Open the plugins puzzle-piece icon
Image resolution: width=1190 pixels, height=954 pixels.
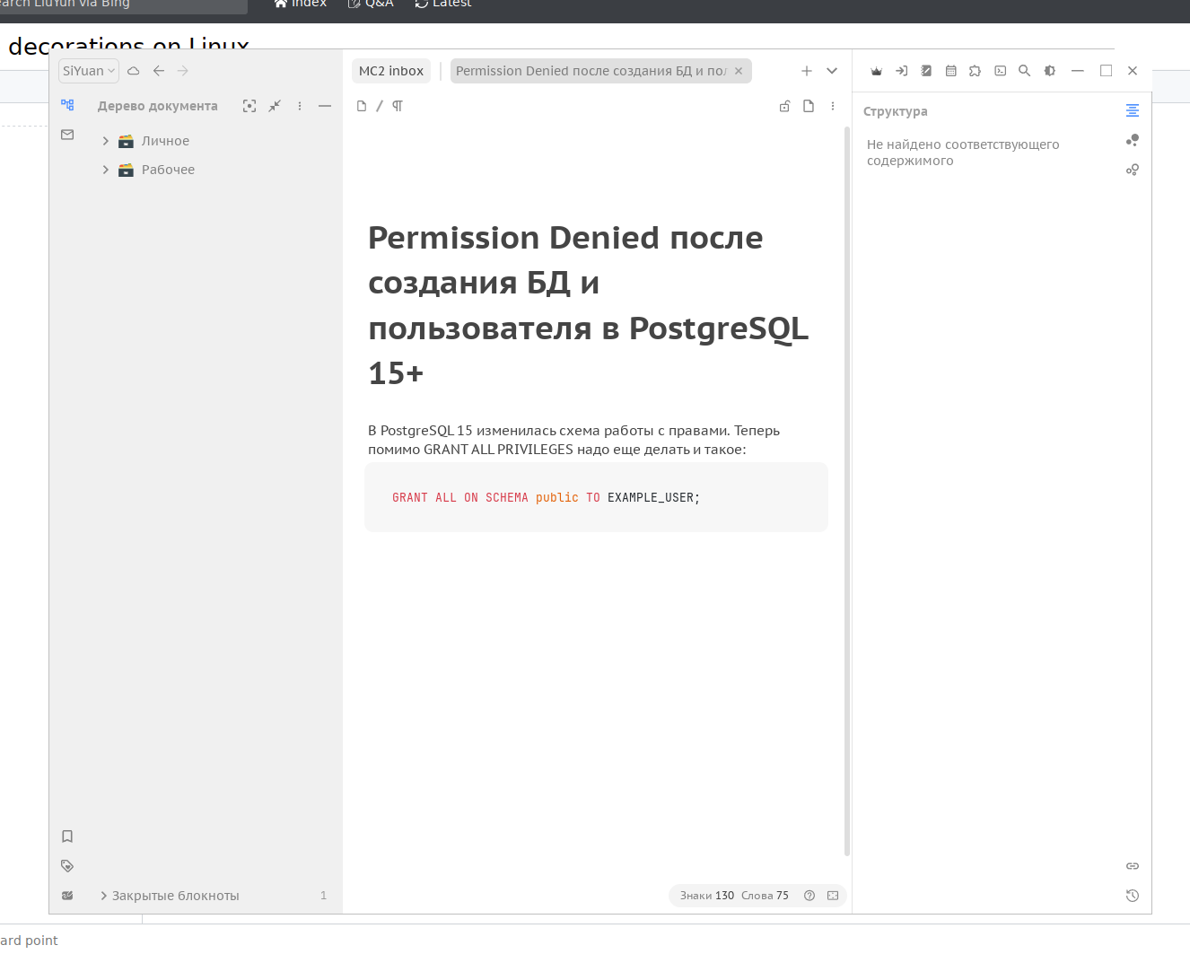coord(976,71)
